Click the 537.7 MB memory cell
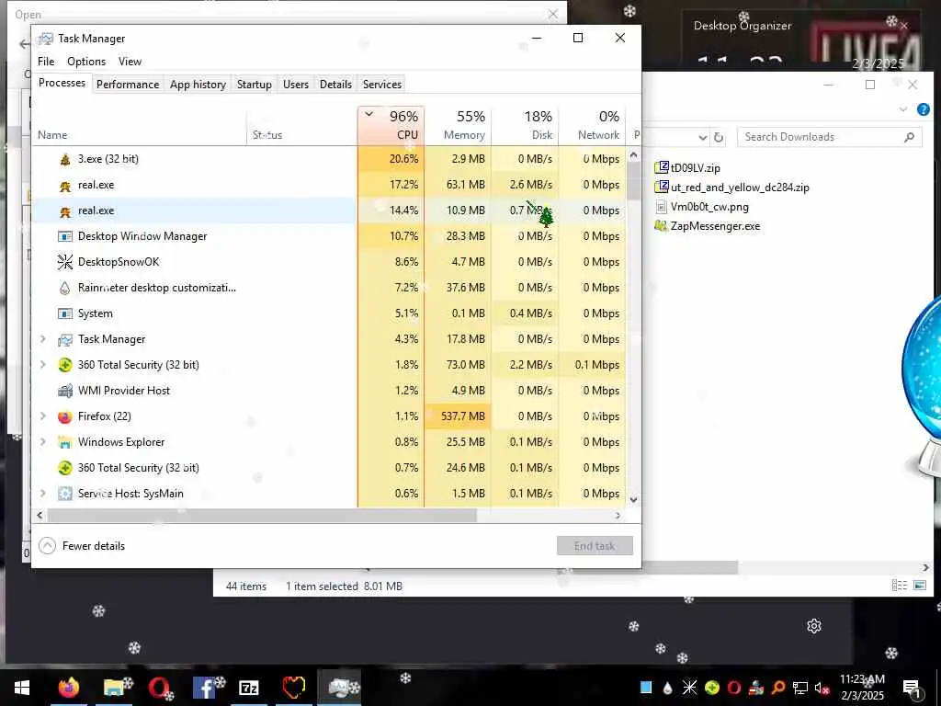This screenshot has height=706, width=941. coord(458,416)
